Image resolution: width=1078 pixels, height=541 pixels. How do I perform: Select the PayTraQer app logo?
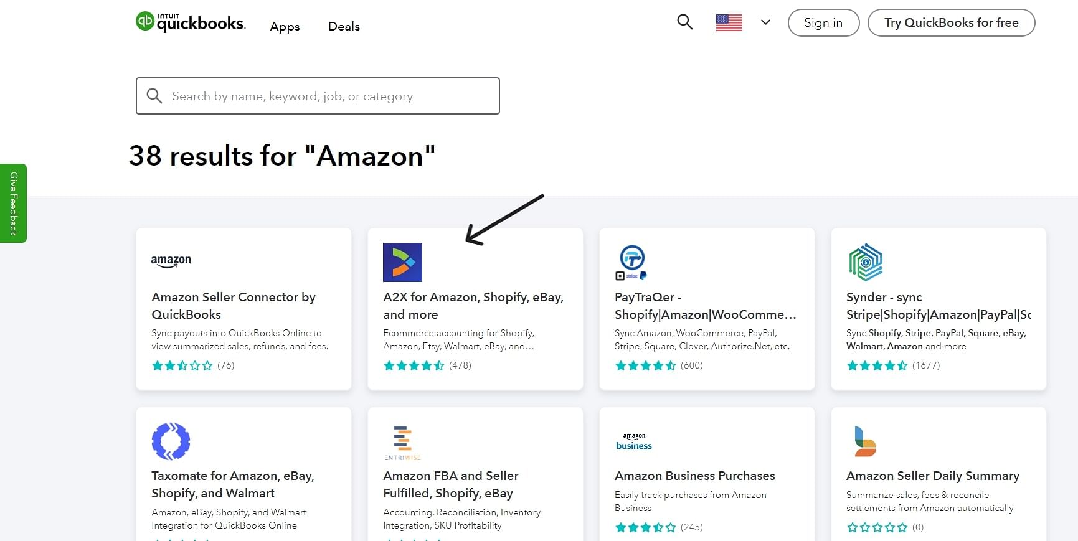tap(632, 262)
